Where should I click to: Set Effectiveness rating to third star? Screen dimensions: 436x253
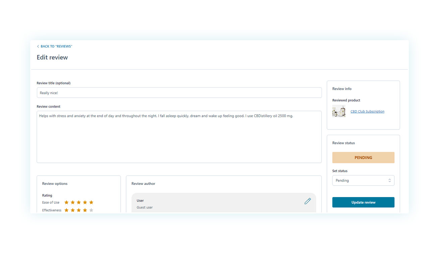[79, 210]
